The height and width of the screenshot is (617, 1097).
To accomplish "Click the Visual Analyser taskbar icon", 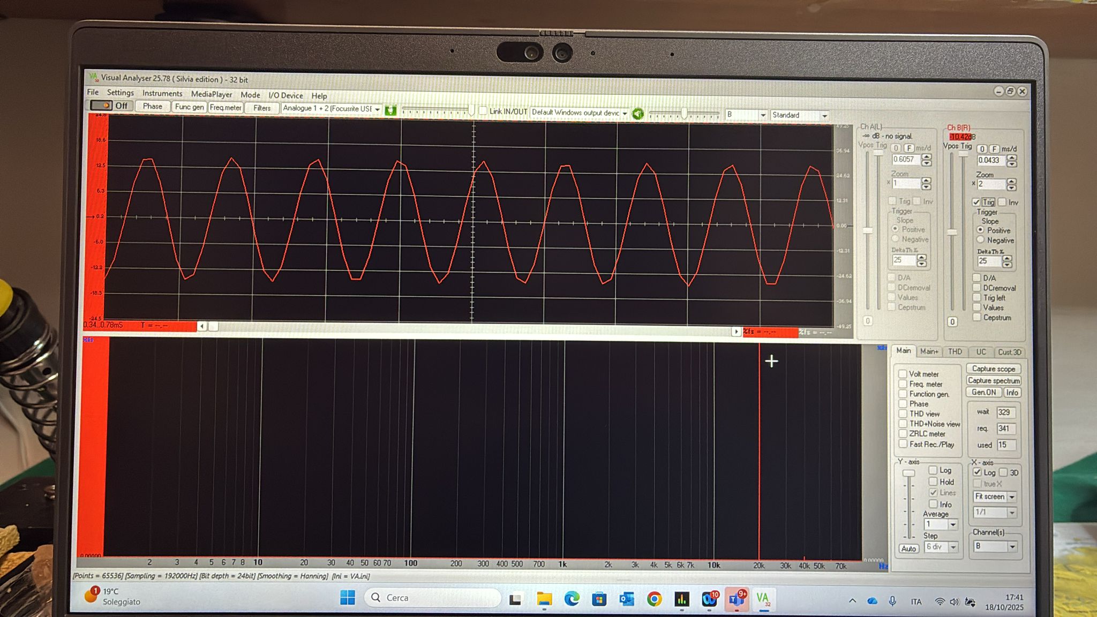I will [763, 599].
